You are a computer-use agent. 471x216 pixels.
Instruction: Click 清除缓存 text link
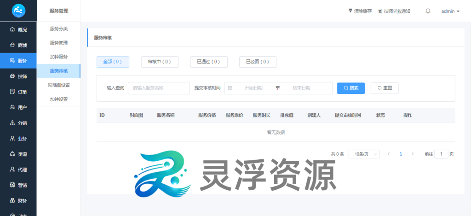(x=363, y=11)
